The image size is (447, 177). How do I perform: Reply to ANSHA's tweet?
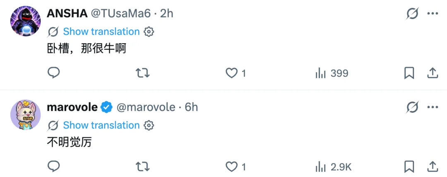click(x=54, y=73)
